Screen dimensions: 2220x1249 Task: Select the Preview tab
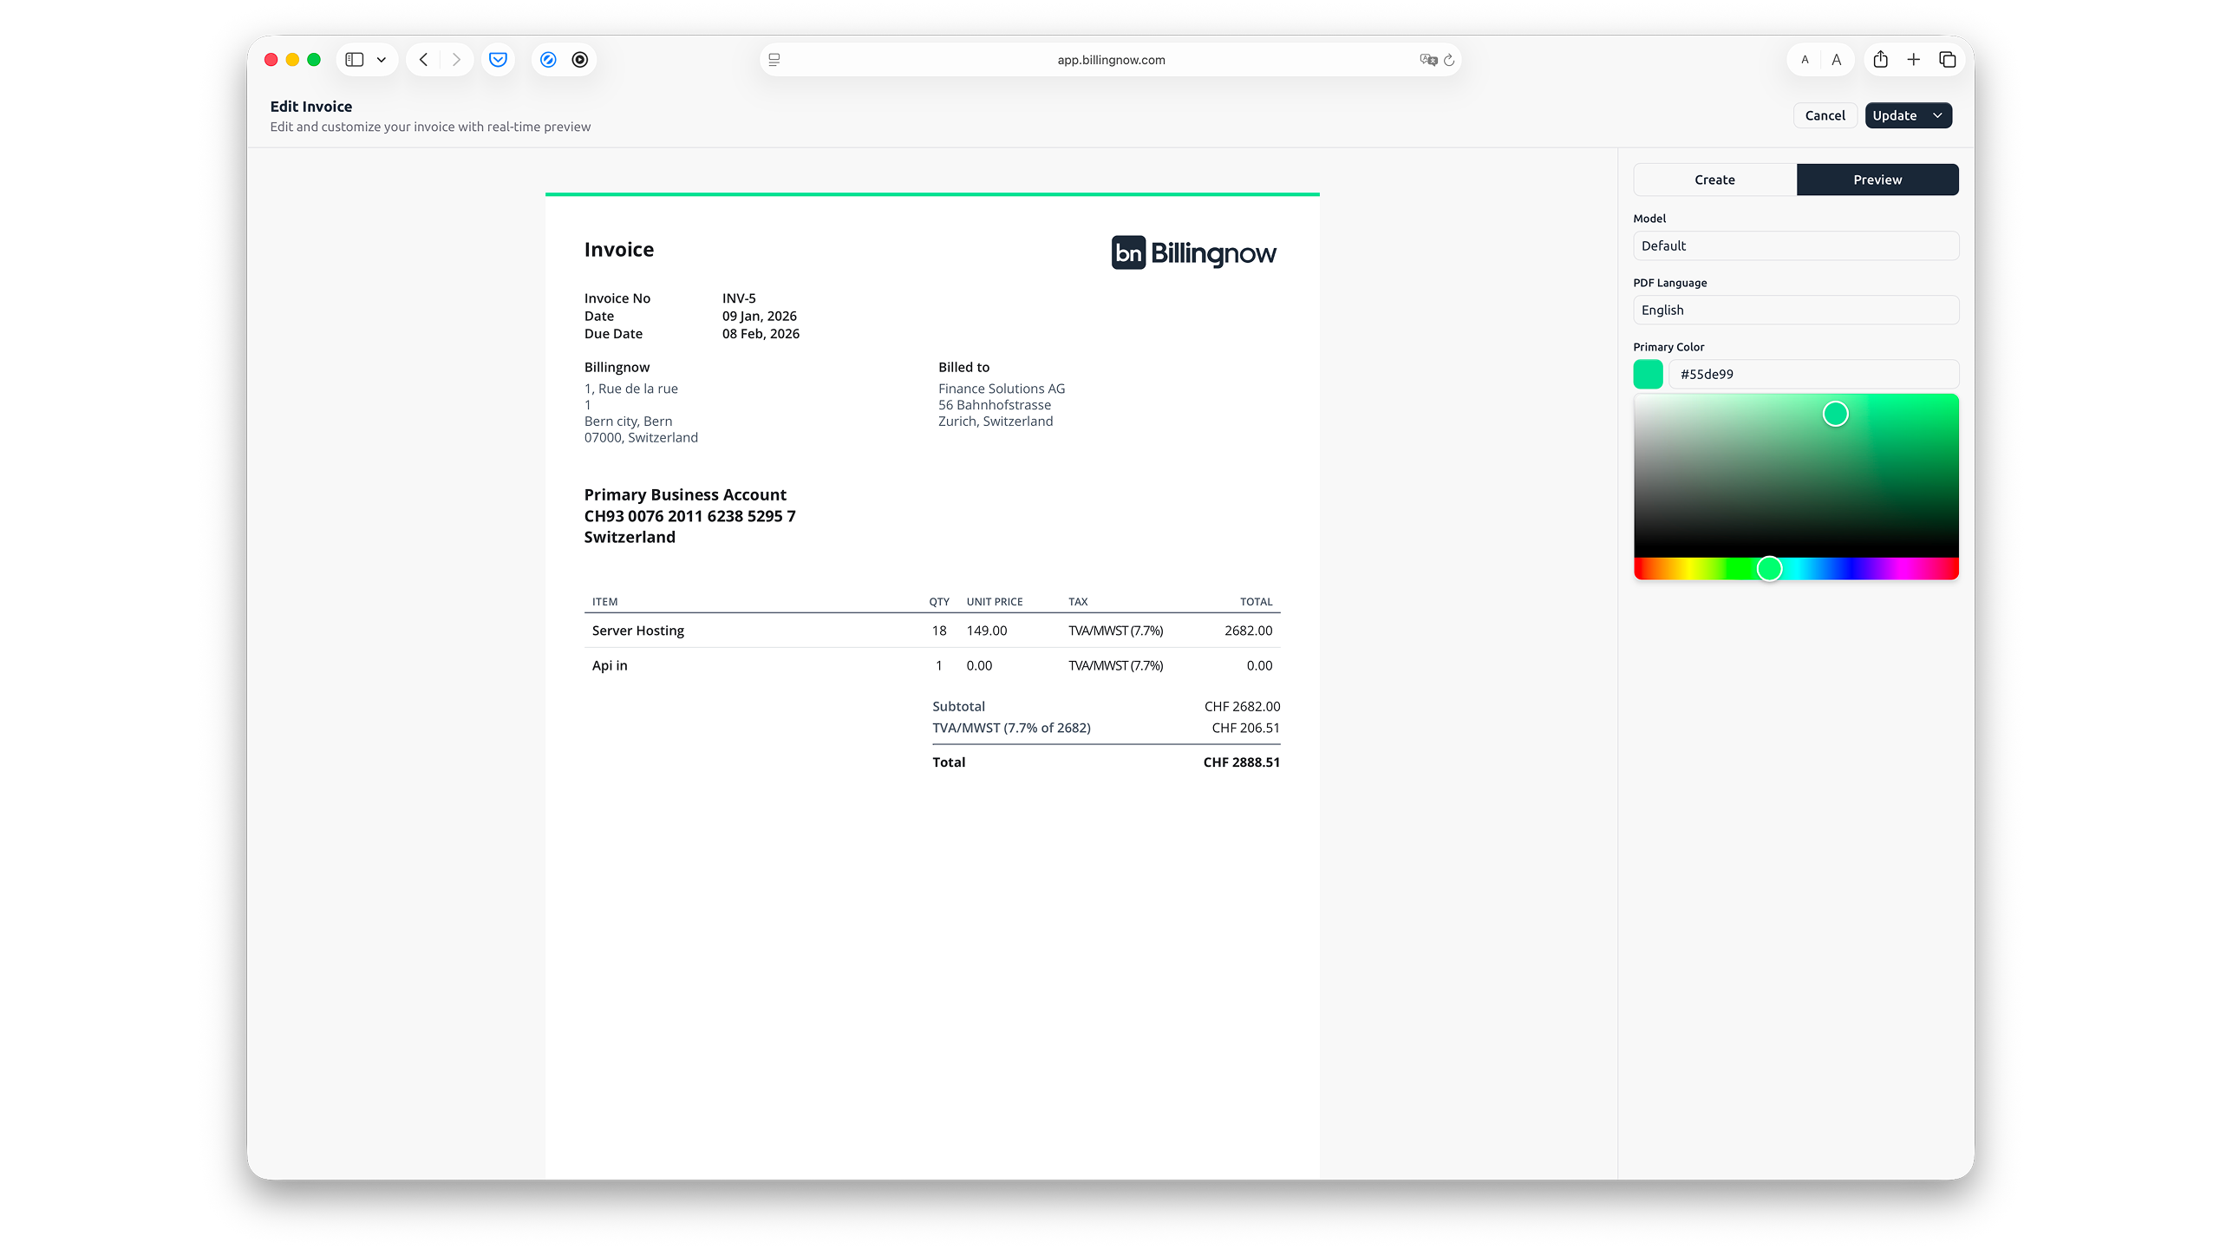[1877, 180]
